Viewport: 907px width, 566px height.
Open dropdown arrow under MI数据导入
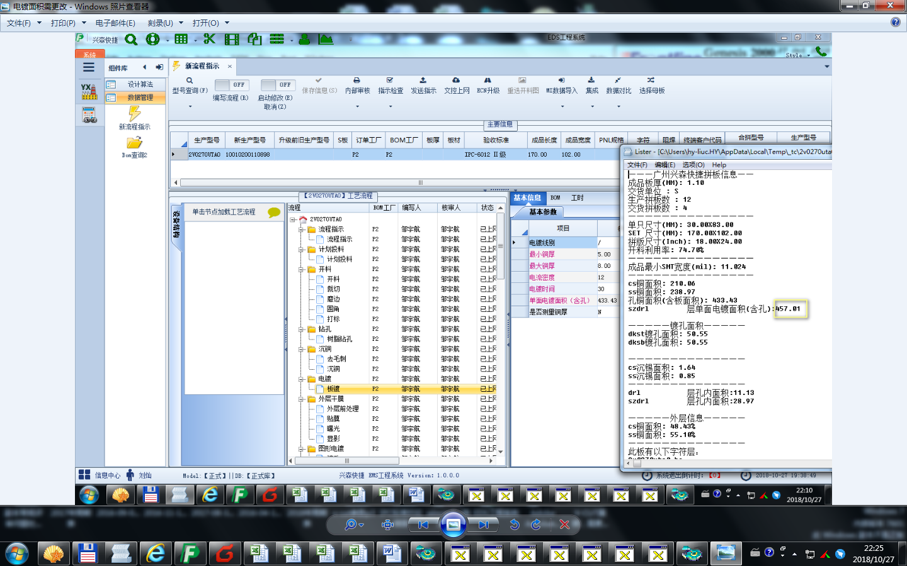[562, 106]
